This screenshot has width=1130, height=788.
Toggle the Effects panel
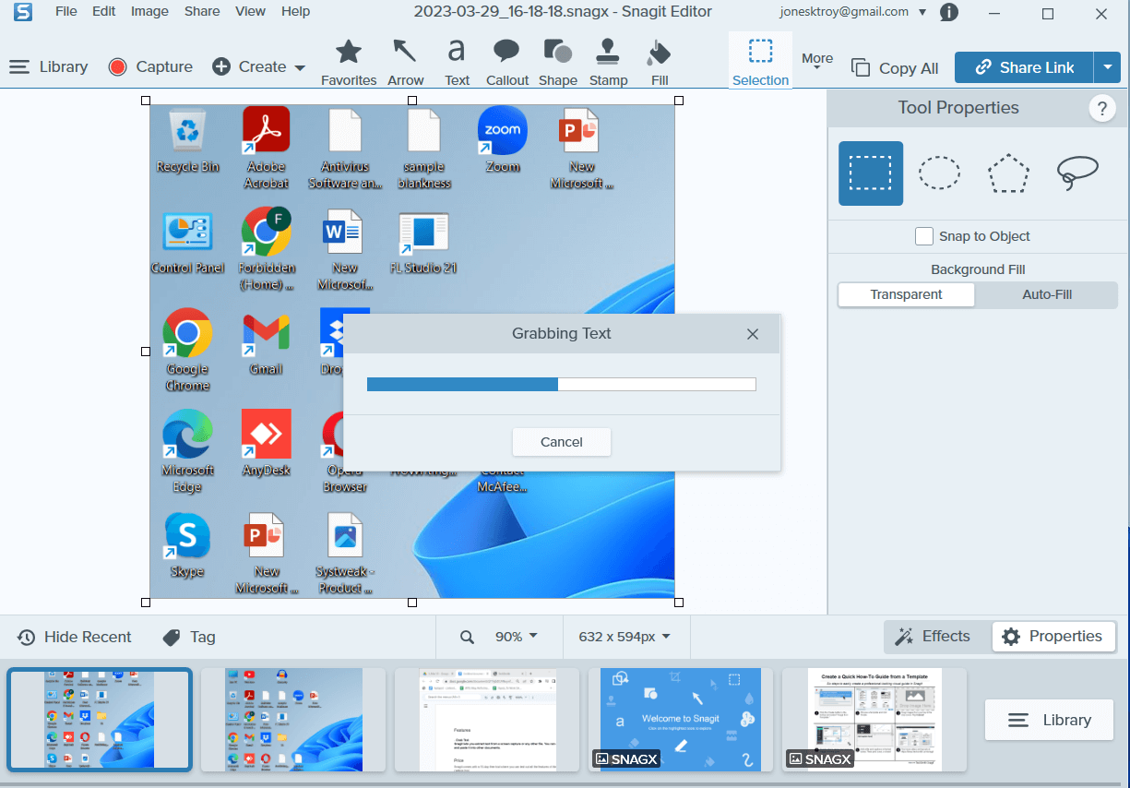(933, 637)
